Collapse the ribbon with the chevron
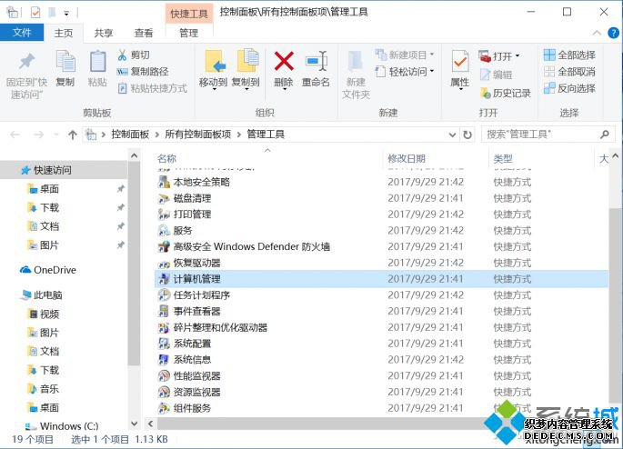Image resolution: width=623 pixels, height=449 pixels. point(597,33)
